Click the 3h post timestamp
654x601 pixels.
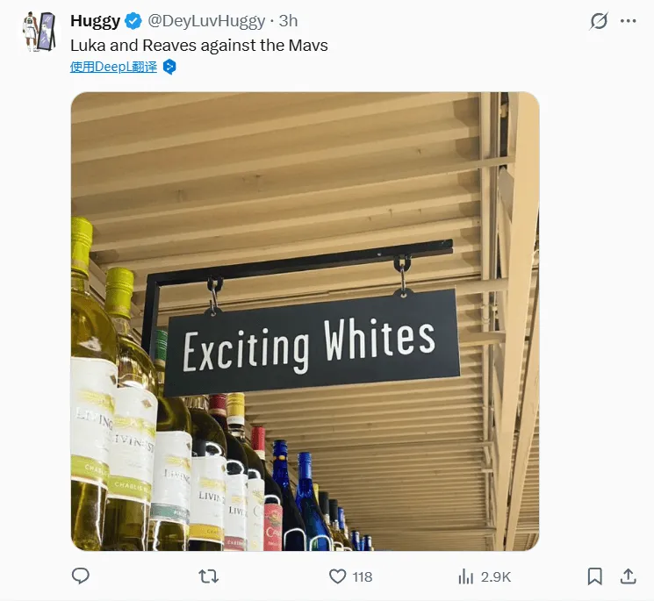click(288, 21)
